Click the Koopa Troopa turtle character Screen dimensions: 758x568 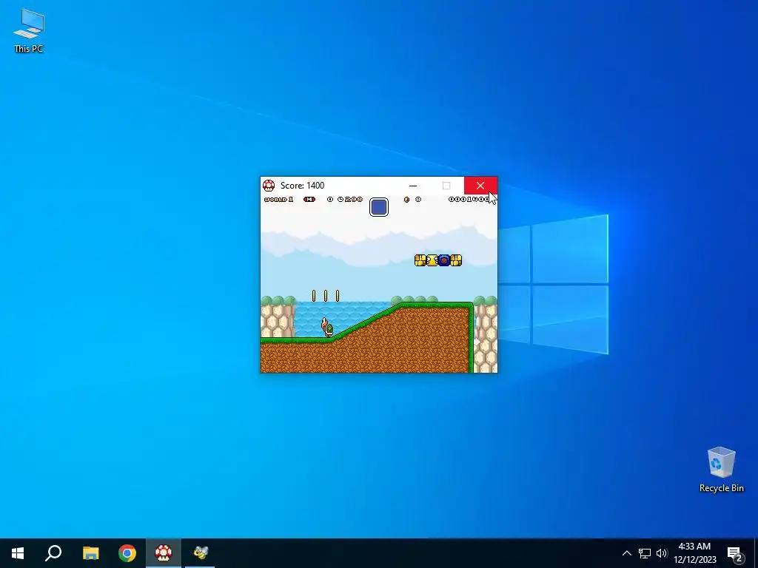(x=327, y=327)
